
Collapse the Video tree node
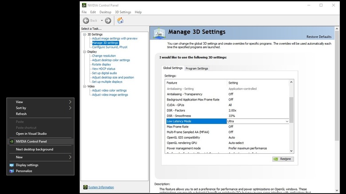(x=84, y=86)
